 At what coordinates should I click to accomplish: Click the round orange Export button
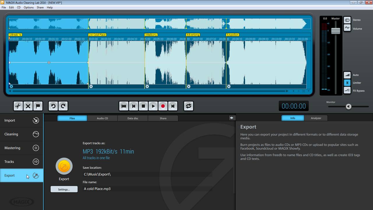[x=64, y=166]
